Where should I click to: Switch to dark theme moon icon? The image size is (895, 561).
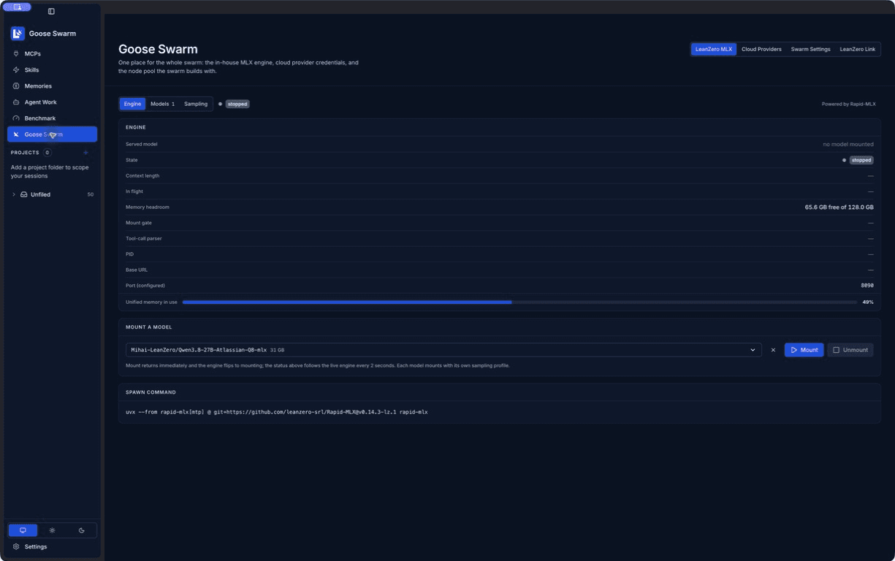[x=81, y=530]
